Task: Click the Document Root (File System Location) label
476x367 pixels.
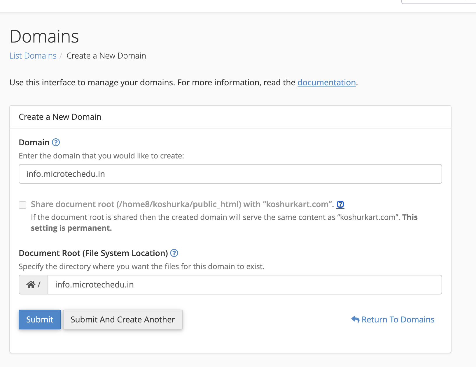Action: point(93,253)
